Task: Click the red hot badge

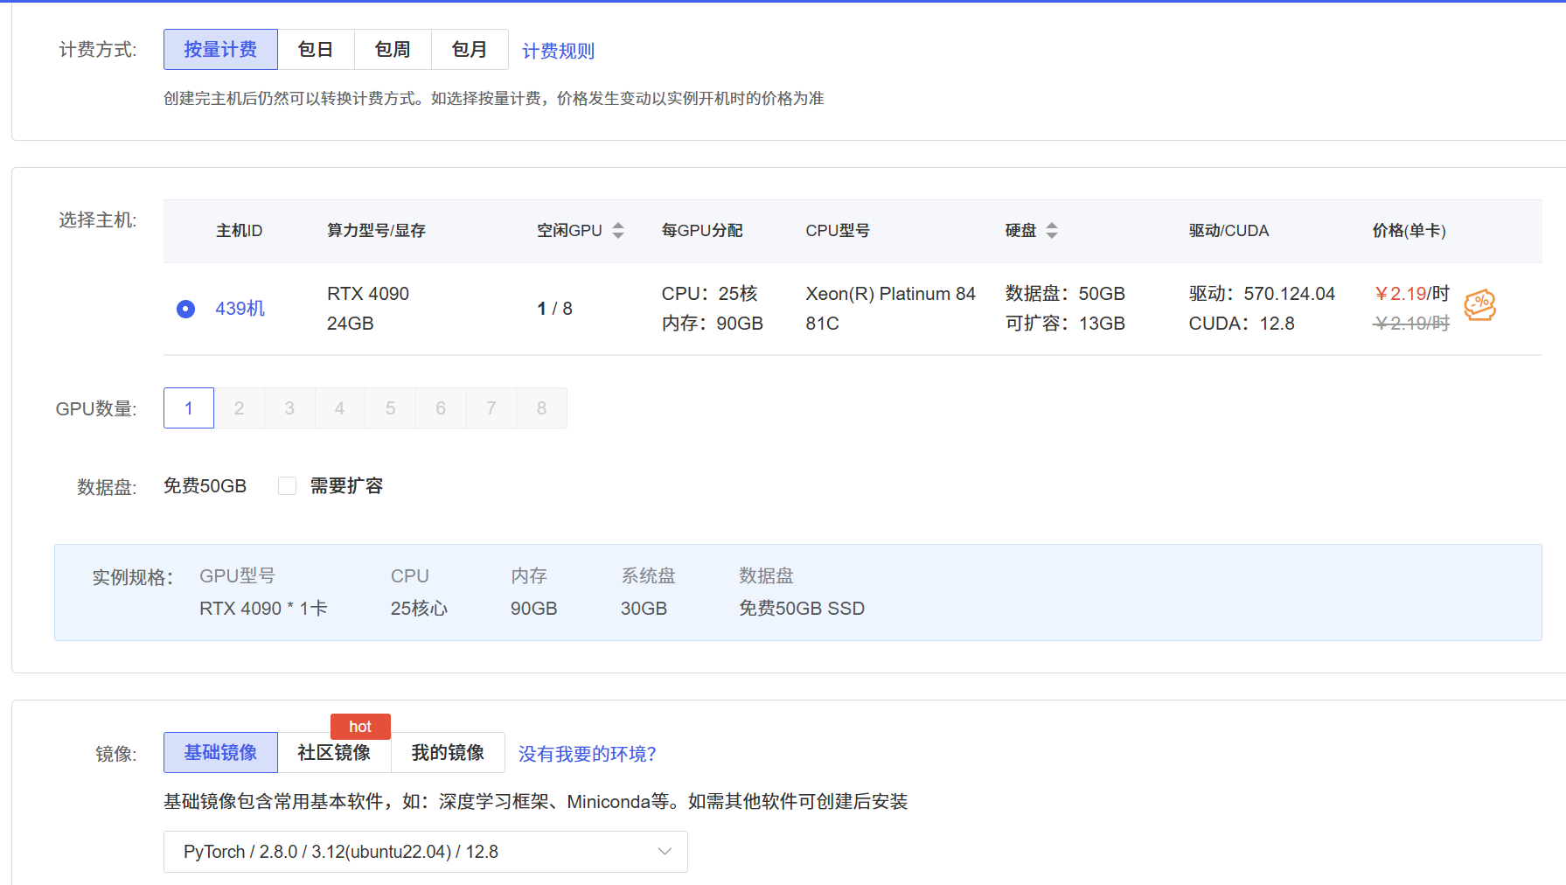Action: pyautogui.click(x=360, y=727)
